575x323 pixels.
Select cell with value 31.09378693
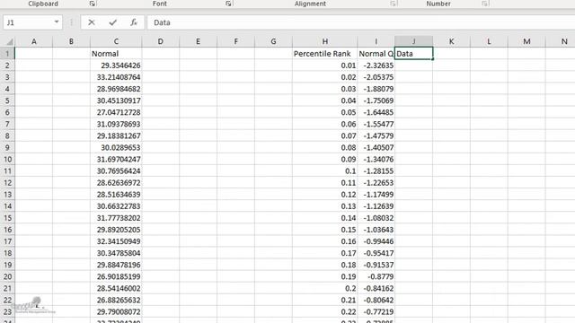click(116, 124)
